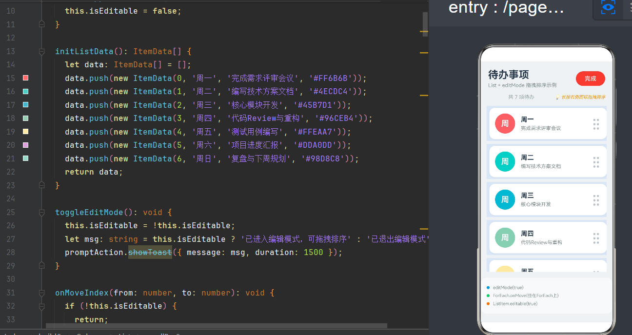Click the toggleEditMode method name
Image resolution: width=632 pixels, height=335 pixels.
click(x=89, y=212)
